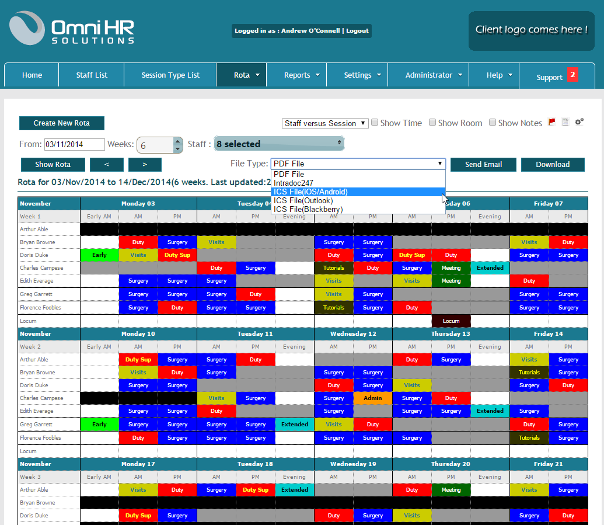Open the Session Type List tab

click(x=170, y=75)
